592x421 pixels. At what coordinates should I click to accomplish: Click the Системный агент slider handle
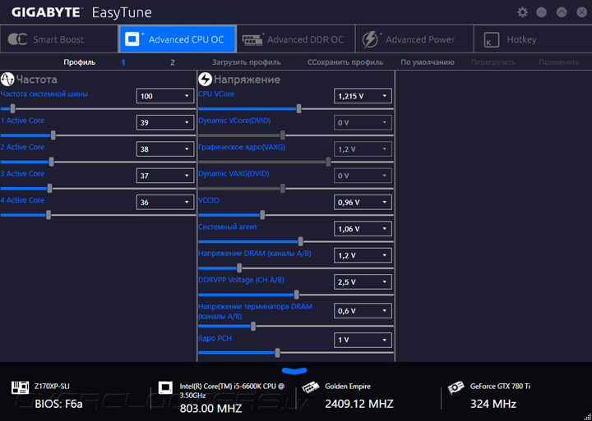coord(301,241)
